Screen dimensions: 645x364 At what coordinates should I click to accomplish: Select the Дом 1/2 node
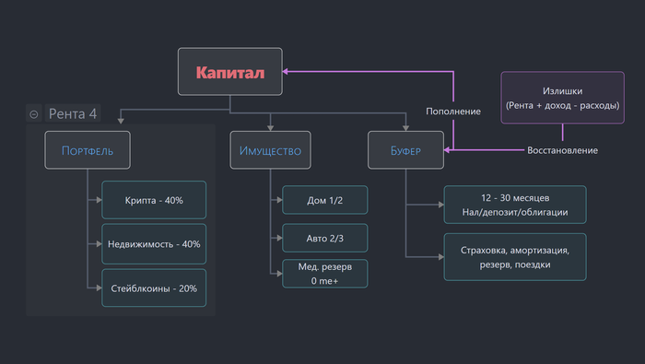[x=325, y=200]
